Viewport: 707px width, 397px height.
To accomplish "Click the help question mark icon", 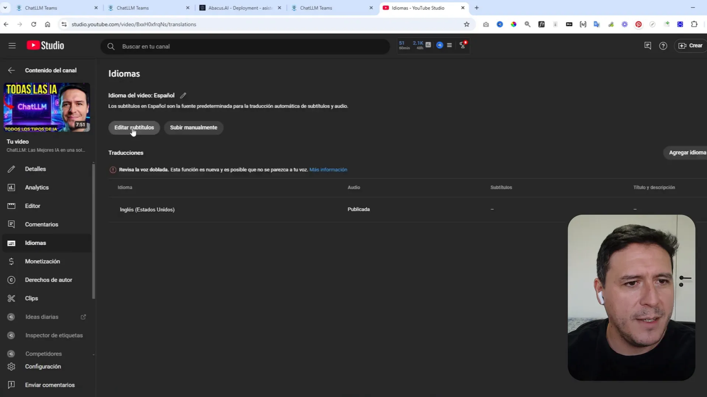I will 663,45.
